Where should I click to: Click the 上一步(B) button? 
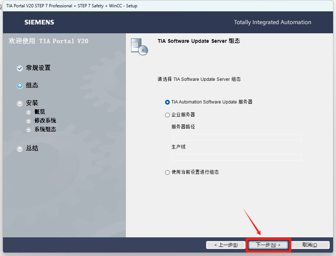(x=226, y=245)
